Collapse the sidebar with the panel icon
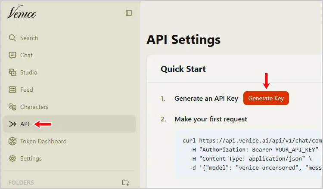 pyautogui.click(x=129, y=13)
